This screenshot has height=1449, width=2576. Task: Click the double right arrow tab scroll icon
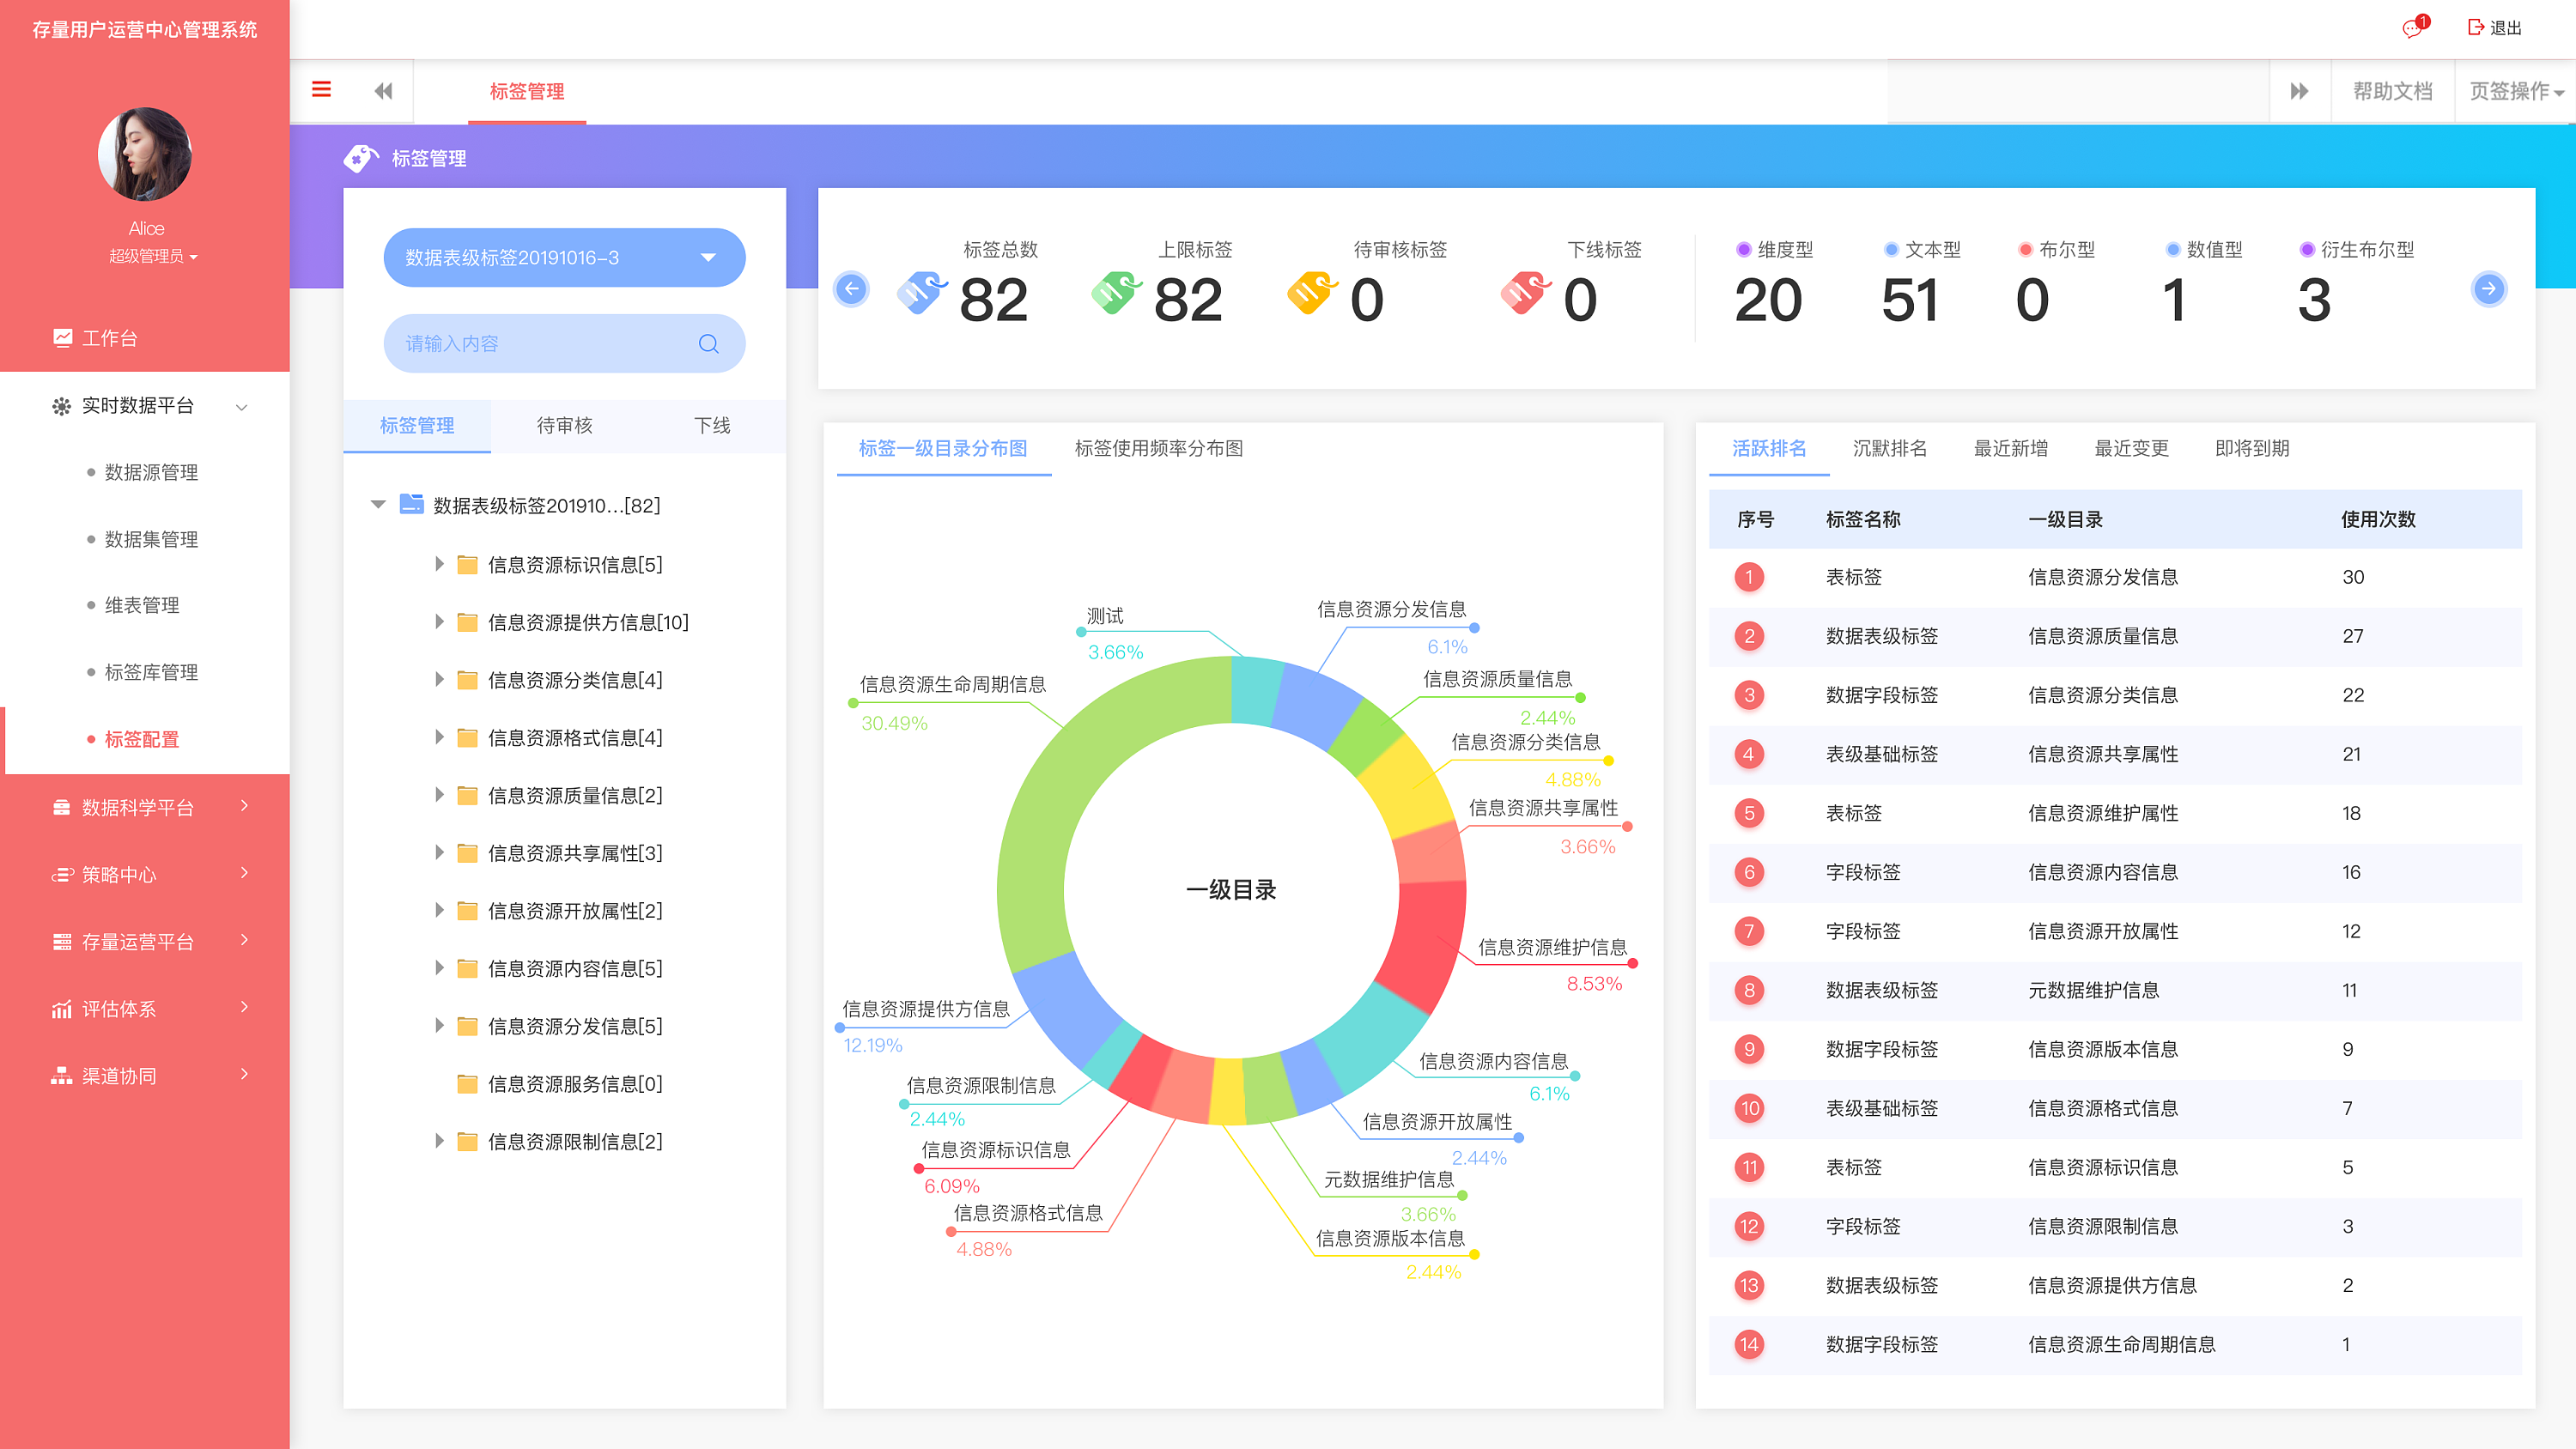(x=2299, y=91)
